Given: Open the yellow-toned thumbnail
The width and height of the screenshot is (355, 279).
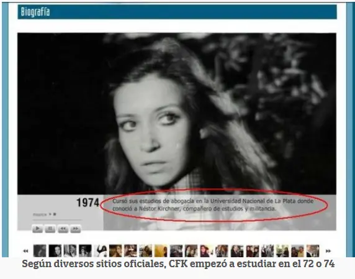Looking at the screenshot, I should [x=161, y=250].
